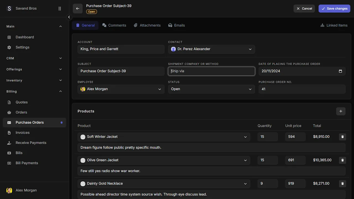354x199 pixels.
Task: Delete the Olive Green Jacket row
Action: (342, 160)
